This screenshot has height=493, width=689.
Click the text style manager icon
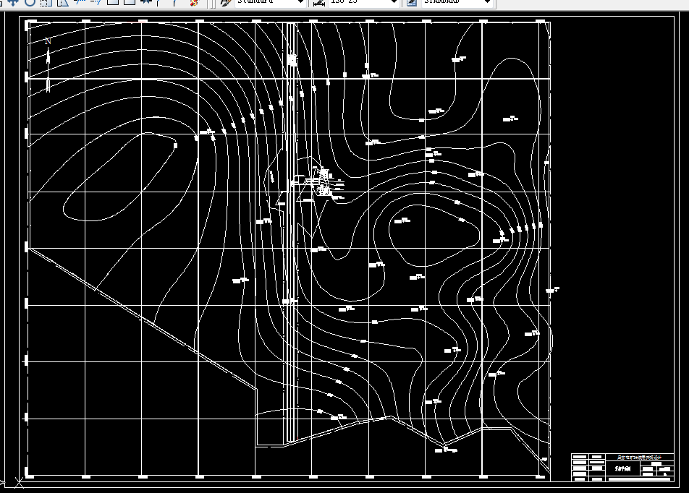click(225, 2)
